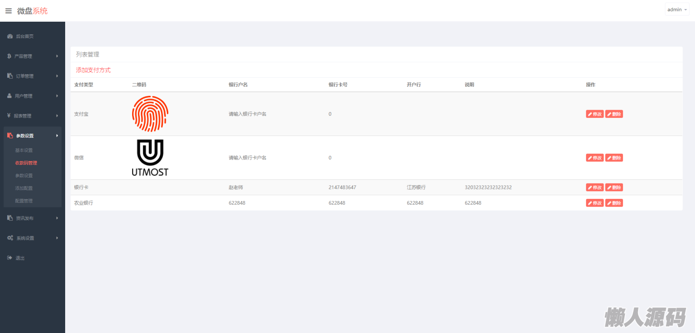The image size is (695, 333).
Task: Click the 支付宝 payment type cell
Action: (81, 114)
